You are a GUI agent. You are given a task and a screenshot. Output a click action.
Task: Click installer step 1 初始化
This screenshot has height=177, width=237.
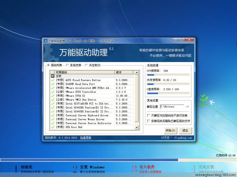[34, 169]
